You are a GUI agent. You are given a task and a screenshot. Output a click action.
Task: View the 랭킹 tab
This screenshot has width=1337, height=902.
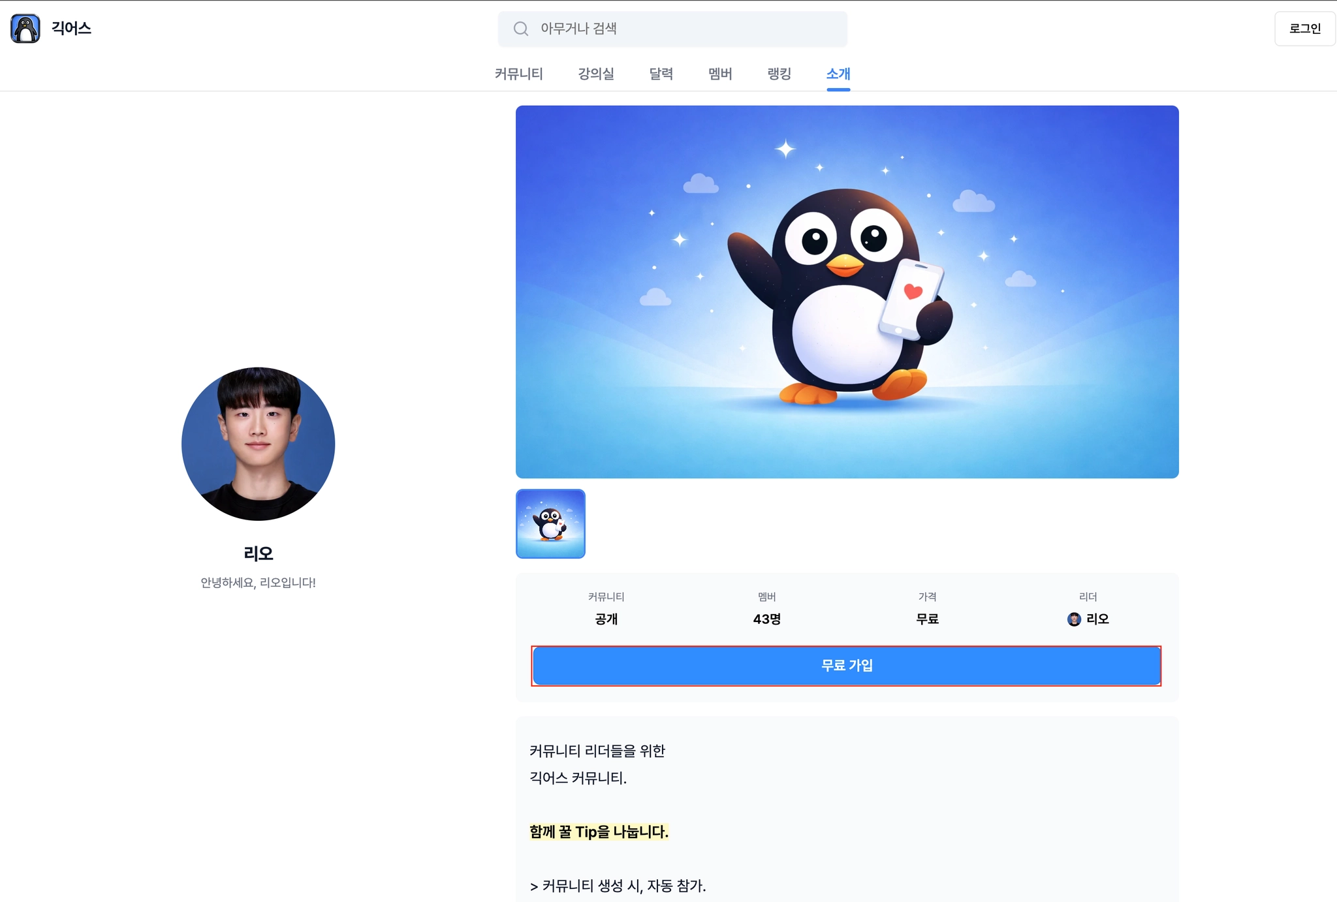point(779,74)
